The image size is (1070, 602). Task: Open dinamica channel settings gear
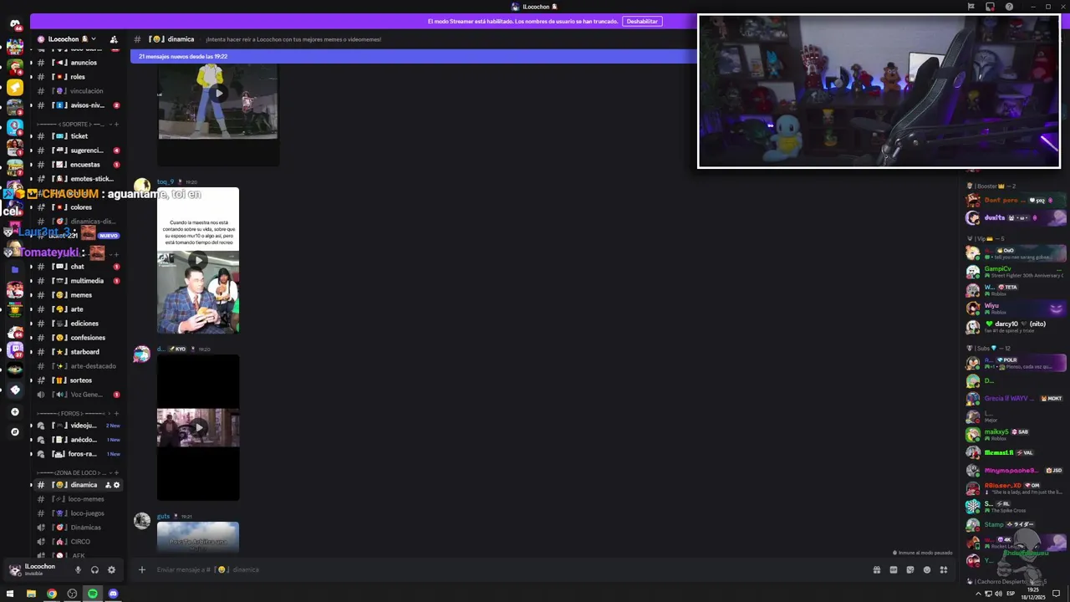pos(116,485)
